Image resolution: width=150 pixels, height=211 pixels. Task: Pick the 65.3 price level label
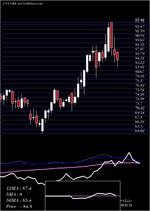click(x=139, y=126)
